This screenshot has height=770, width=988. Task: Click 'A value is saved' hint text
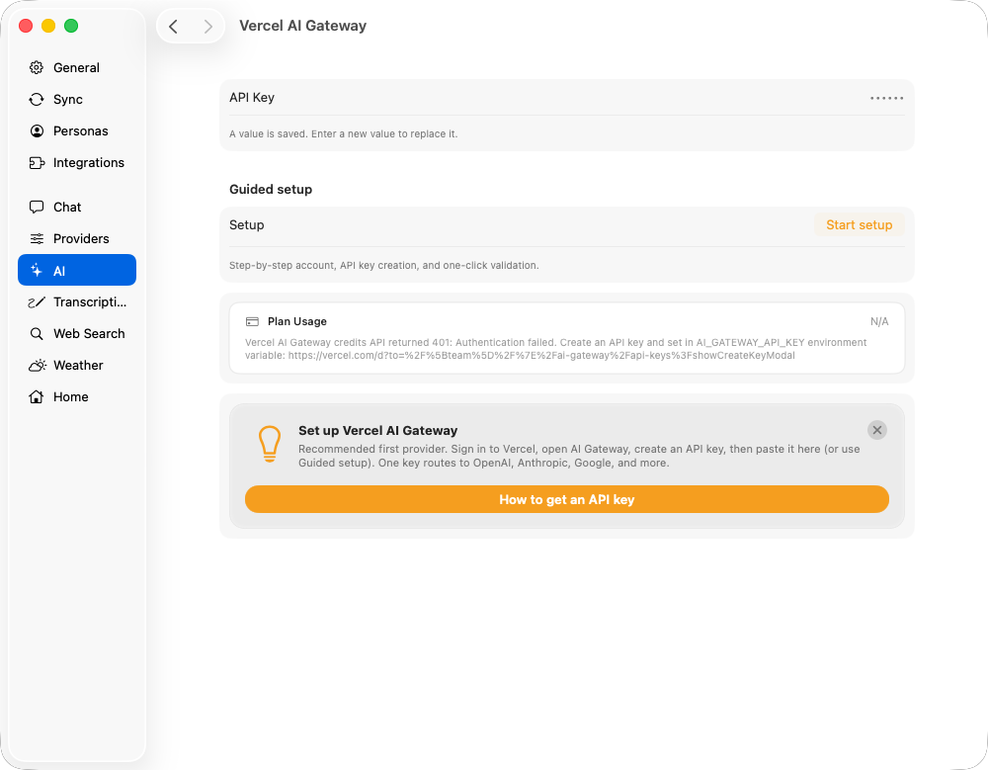pyautogui.click(x=344, y=133)
